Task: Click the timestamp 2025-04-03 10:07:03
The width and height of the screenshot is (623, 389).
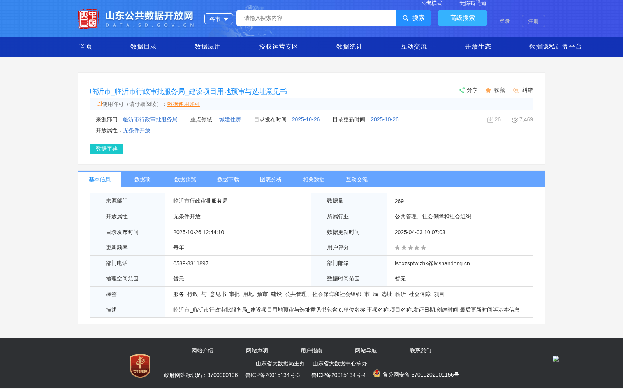Action: pyautogui.click(x=420, y=232)
